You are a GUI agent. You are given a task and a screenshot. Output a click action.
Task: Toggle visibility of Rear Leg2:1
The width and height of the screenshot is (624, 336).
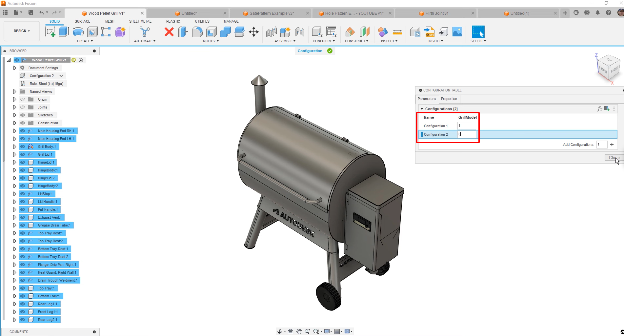[x=23, y=320]
